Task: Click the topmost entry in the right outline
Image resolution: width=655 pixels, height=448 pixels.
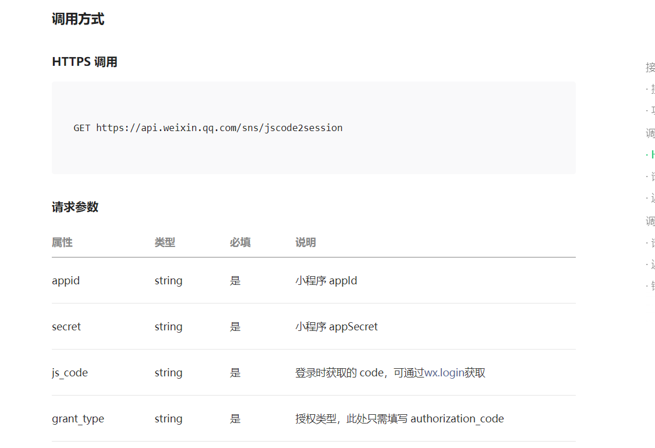Action: tap(650, 68)
